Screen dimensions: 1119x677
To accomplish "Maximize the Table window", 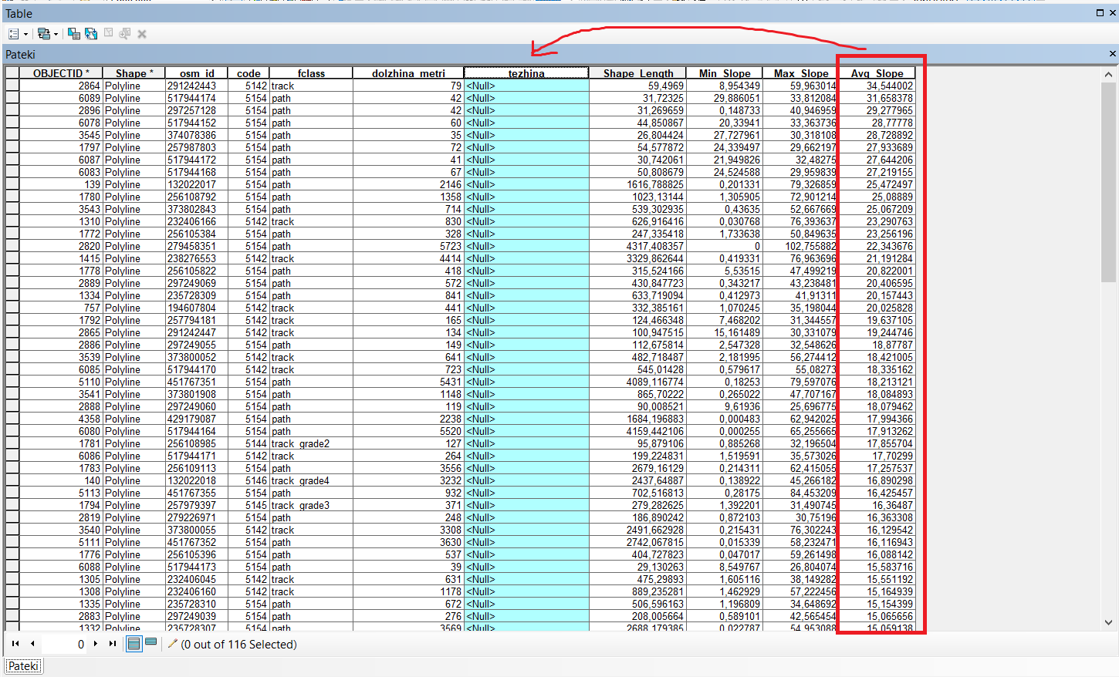I will click(x=1100, y=13).
